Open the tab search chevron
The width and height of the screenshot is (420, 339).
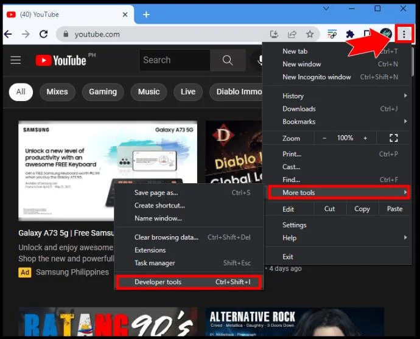coord(326,9)
